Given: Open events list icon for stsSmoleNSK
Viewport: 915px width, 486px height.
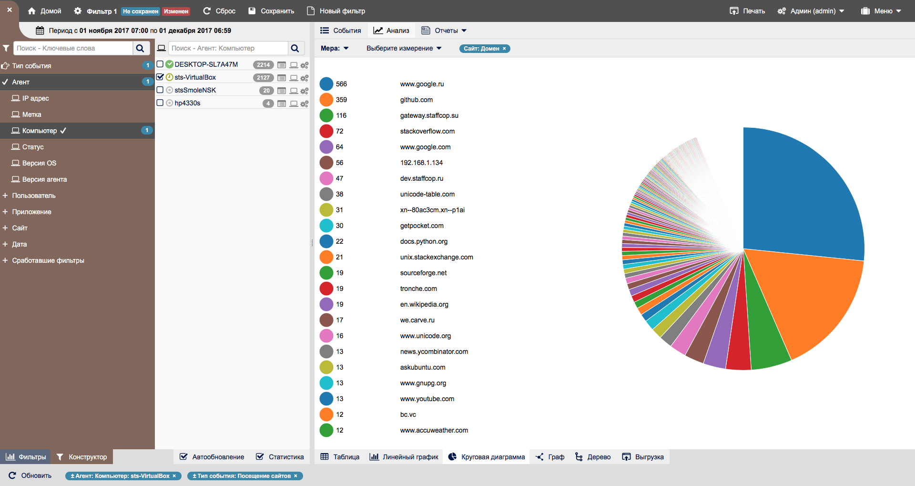Looking at the screenshot, I should click(x=282, y=91).
